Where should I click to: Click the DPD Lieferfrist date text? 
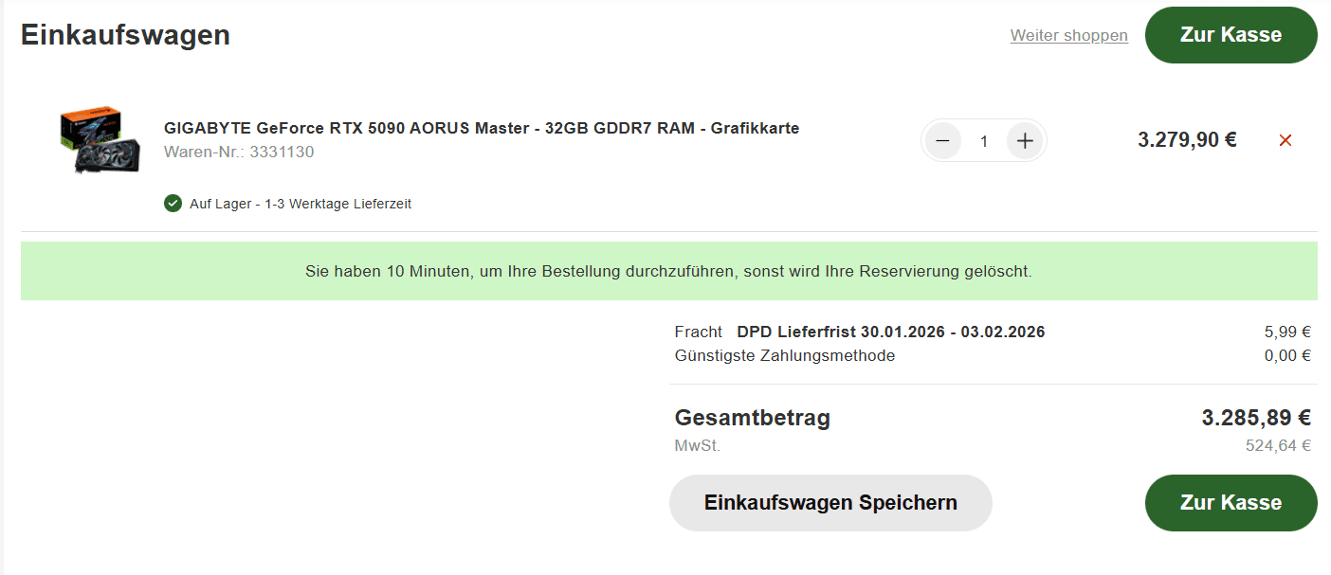tap(891, 332)
